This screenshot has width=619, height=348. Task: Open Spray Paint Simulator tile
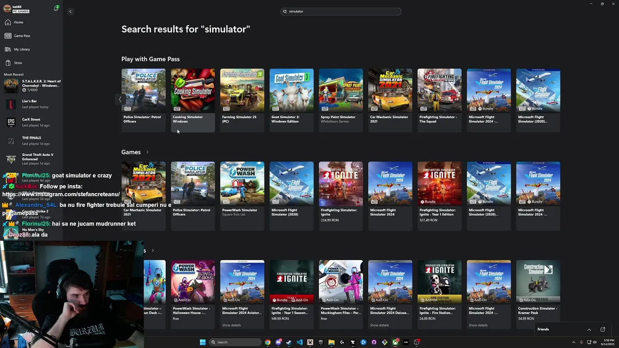[x=341, y=100]
